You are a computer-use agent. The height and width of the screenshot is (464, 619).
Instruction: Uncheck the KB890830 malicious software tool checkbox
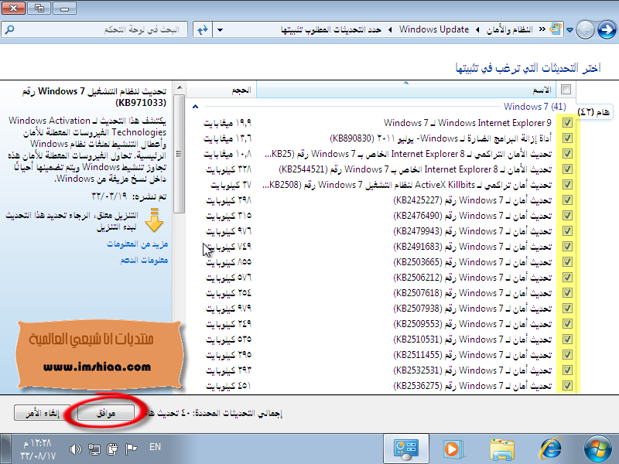coord(567,138)
